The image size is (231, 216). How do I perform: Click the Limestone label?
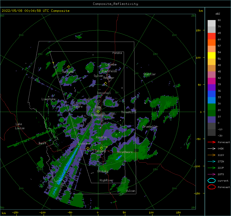coord(49,99)
